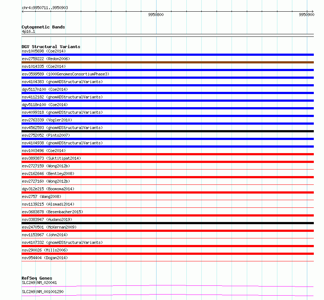Select variant esv2727160 (Wong2012b) label
324x300 pixels.
click(46, 181)
